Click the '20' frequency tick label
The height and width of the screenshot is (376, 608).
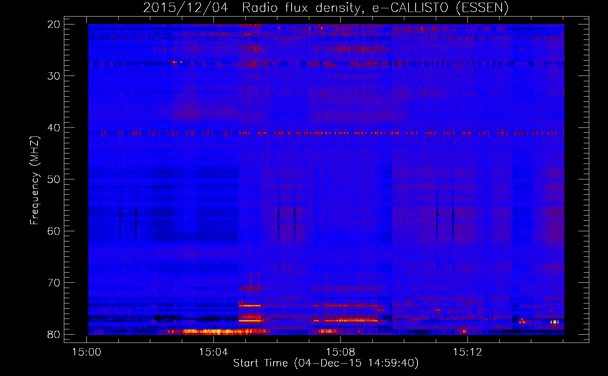point(54,24)
